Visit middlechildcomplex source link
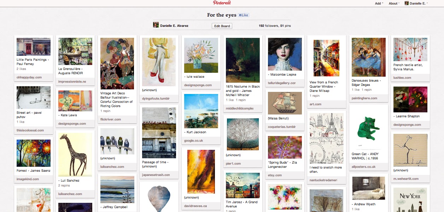 pyautogui.click(x=240, y=108)
